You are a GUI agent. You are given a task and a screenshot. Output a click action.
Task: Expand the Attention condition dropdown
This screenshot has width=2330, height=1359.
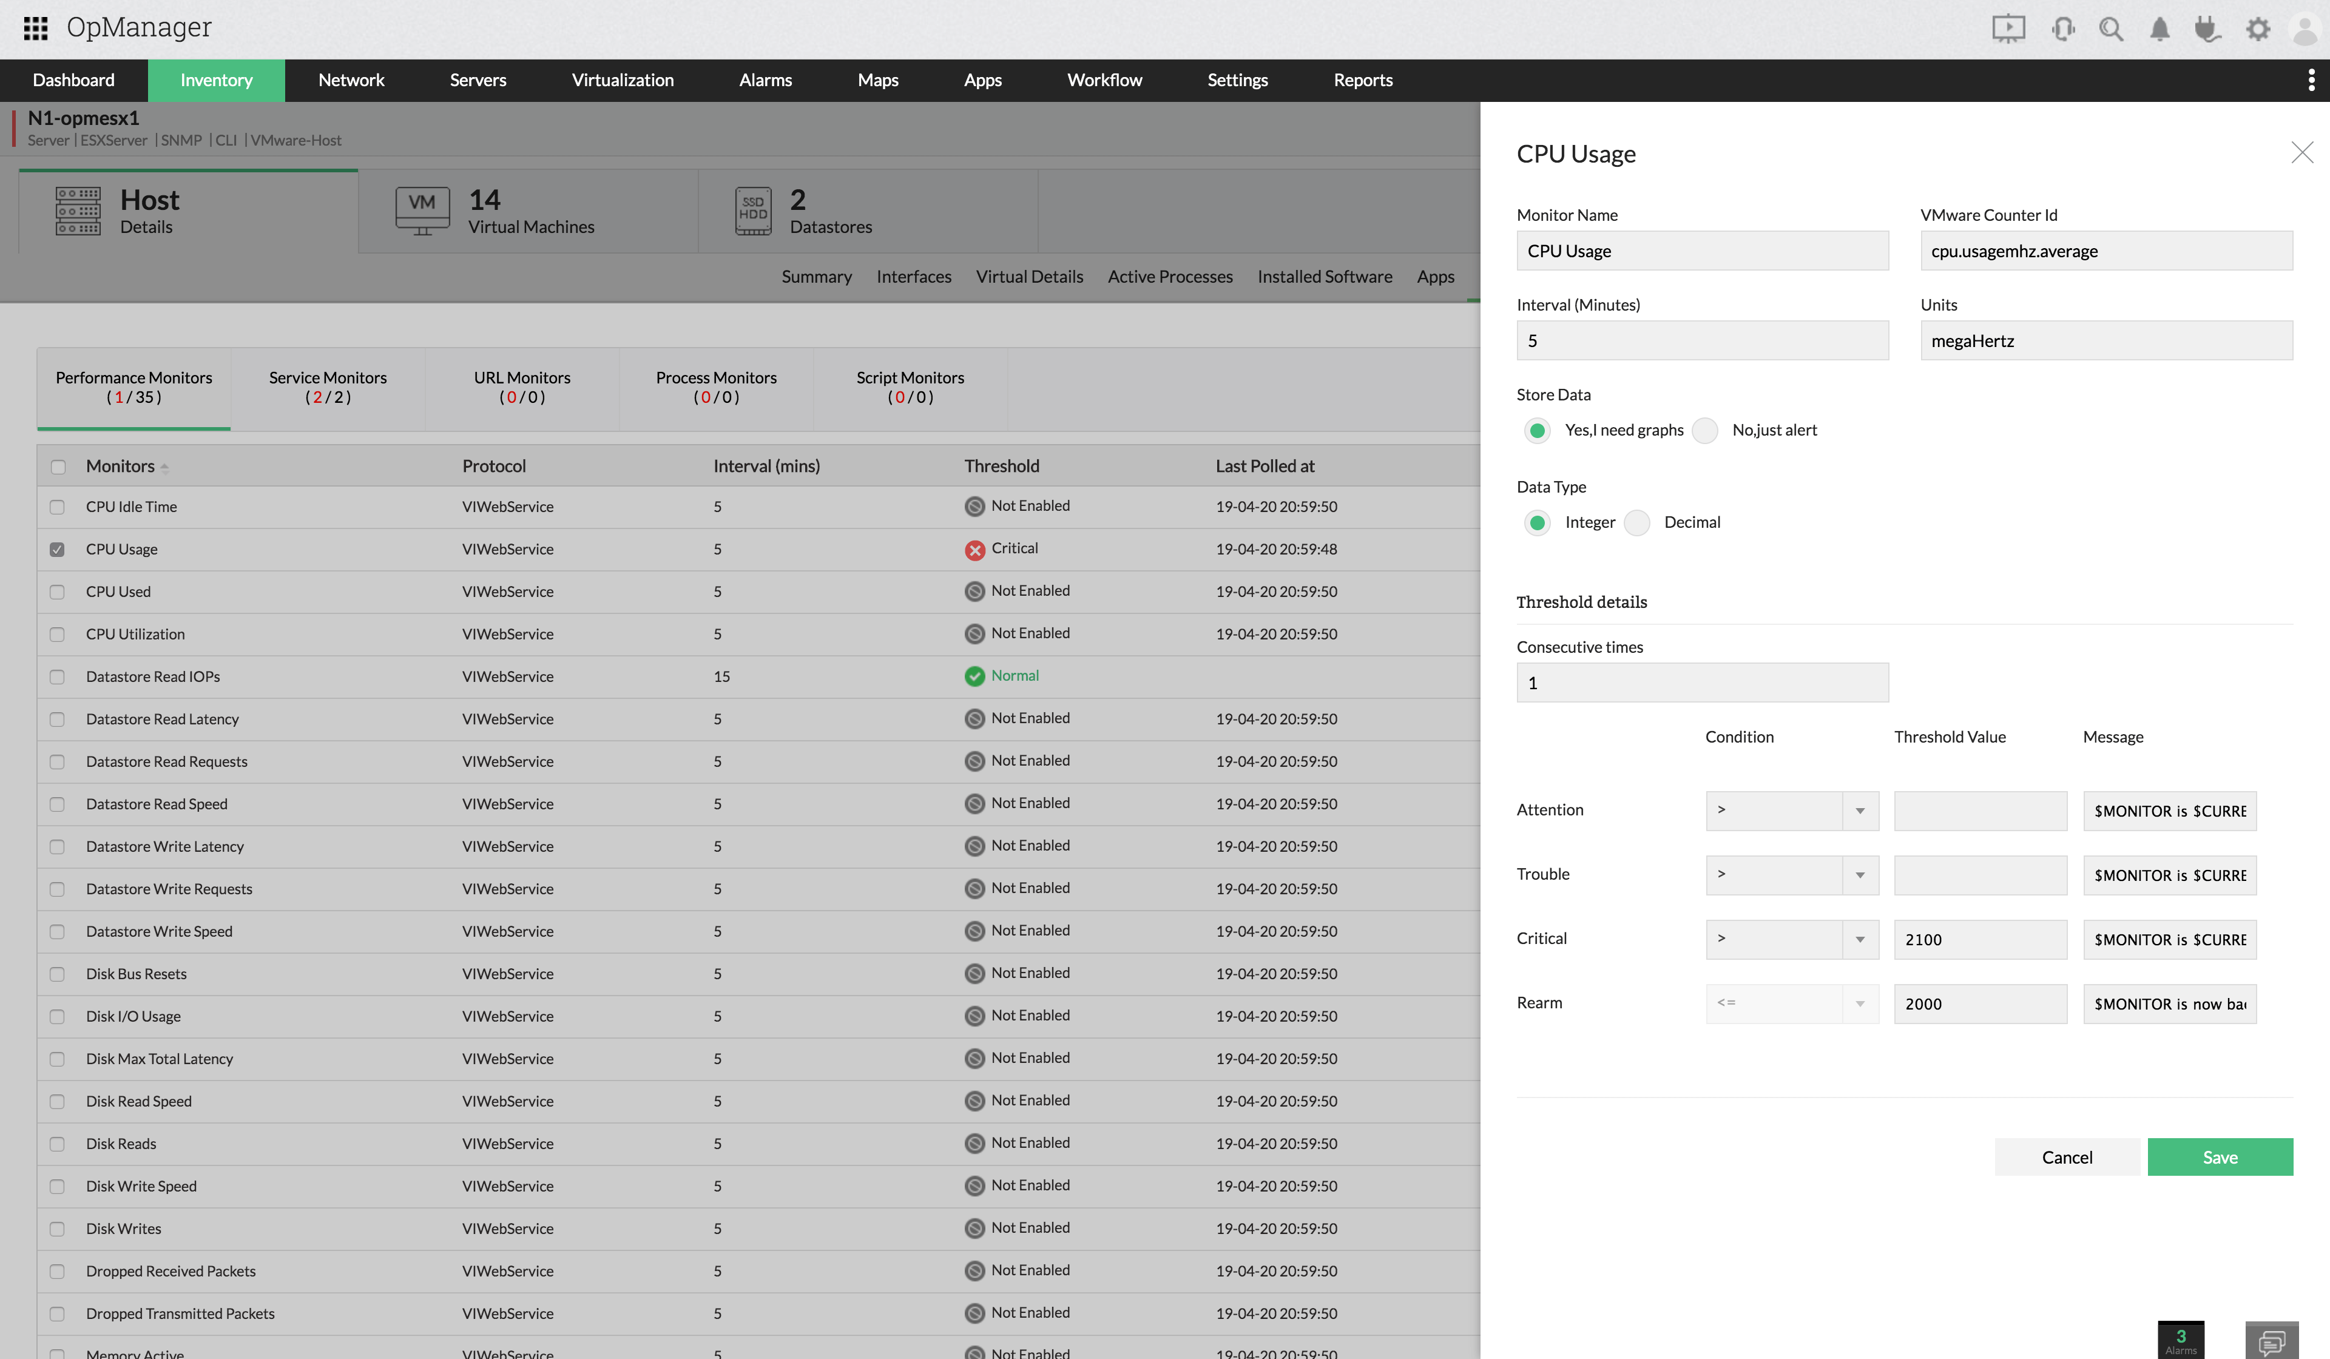[1791, 811]
